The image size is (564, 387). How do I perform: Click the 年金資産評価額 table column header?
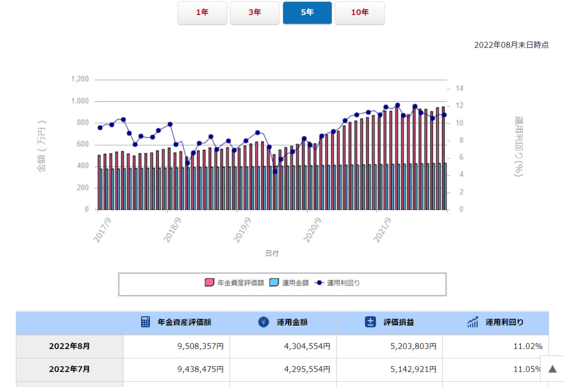177,323
